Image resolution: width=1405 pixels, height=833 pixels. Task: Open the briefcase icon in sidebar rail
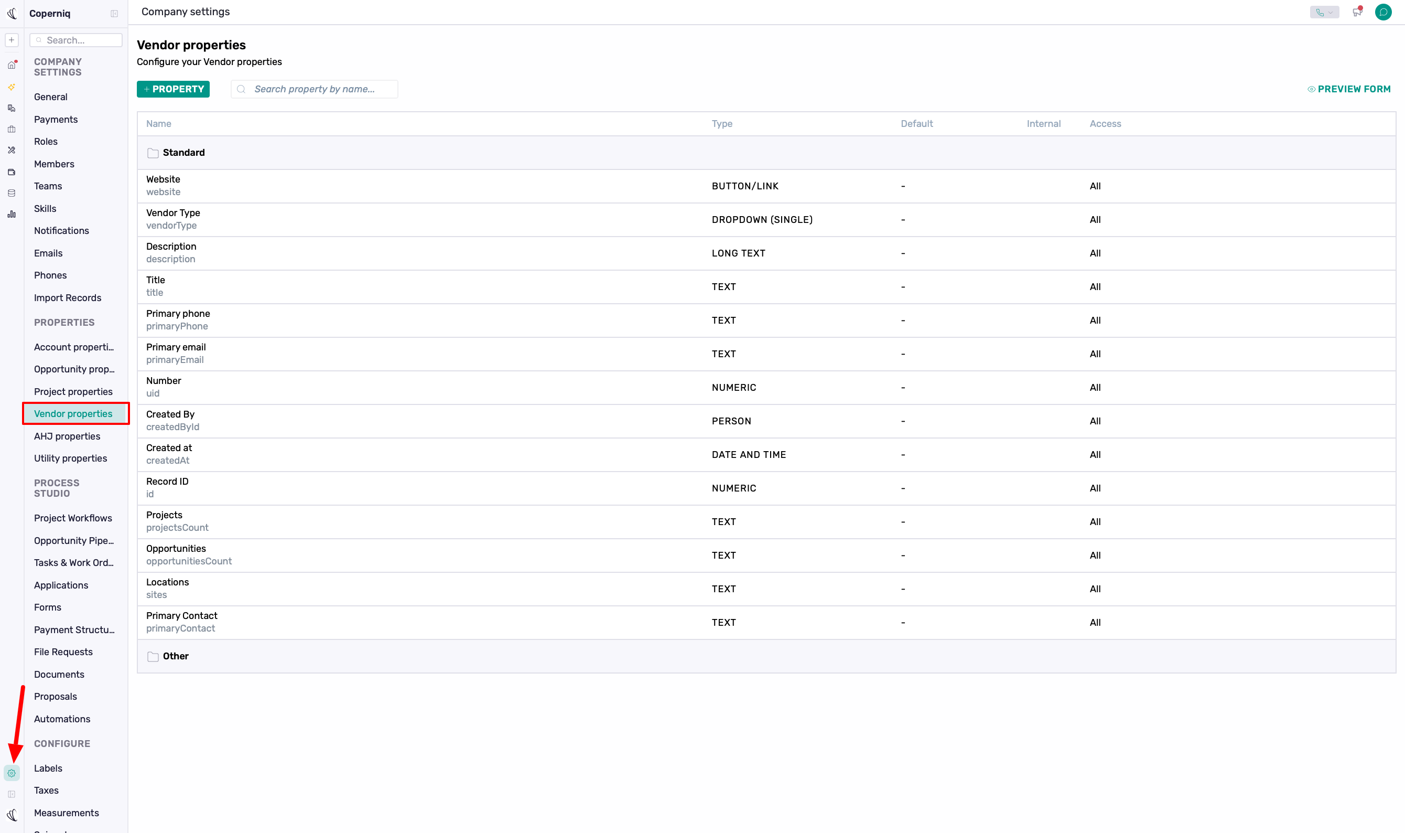click(x=11, y=129)
